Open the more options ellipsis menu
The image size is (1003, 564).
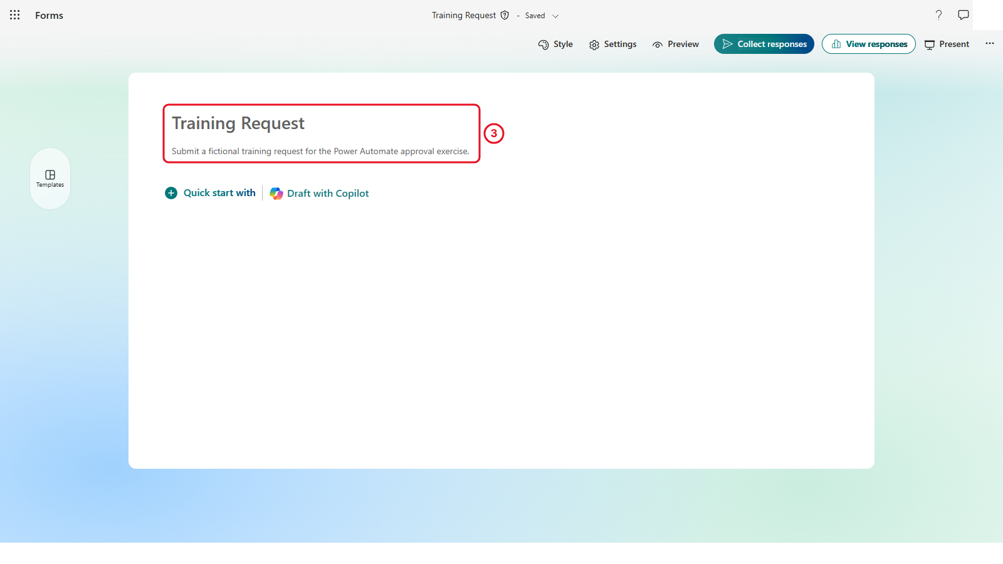pyautogui.click(x=990, y=44)
